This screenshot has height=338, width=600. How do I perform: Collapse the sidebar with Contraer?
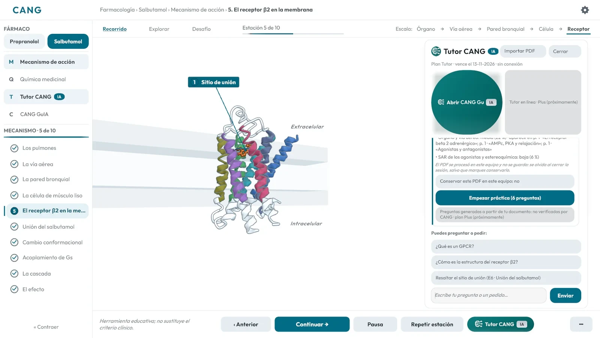46,327
